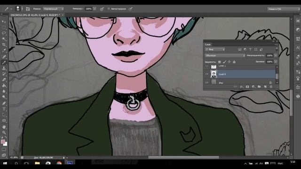
Task: Toggle pressure for size in options bar
Action: [131, 9]
